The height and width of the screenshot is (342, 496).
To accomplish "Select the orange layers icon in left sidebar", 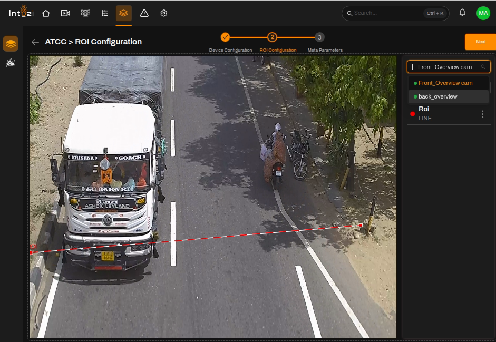I will tap(11, 44).
